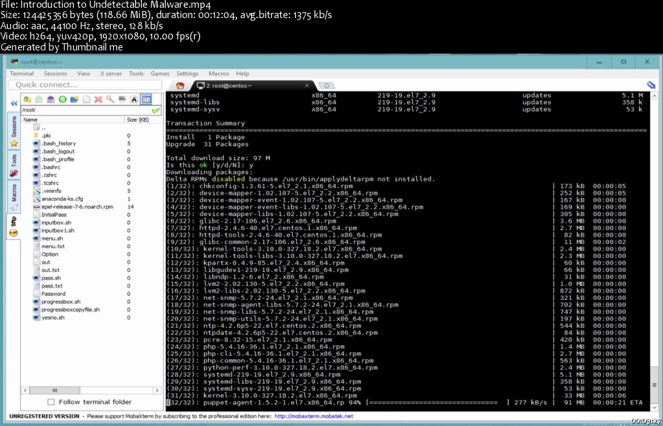Confirm path with green checkmark icon

[x=155, y=110]
